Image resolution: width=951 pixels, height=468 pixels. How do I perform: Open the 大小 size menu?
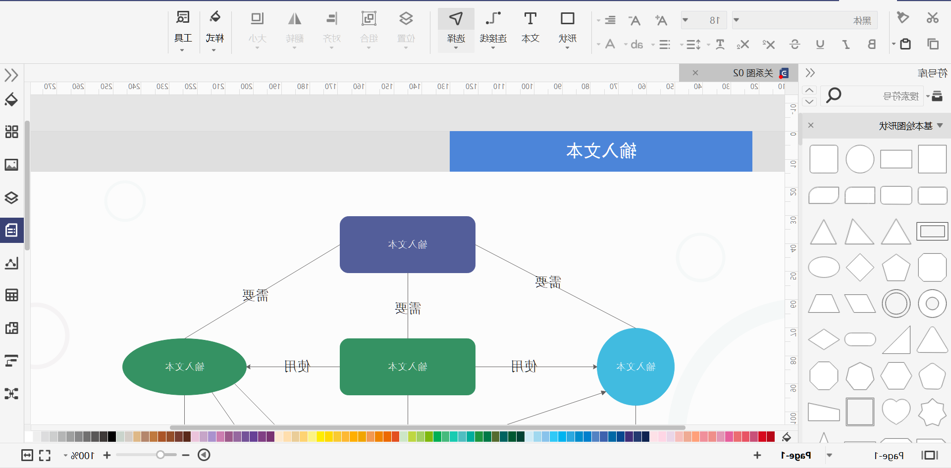pos(258,30)
